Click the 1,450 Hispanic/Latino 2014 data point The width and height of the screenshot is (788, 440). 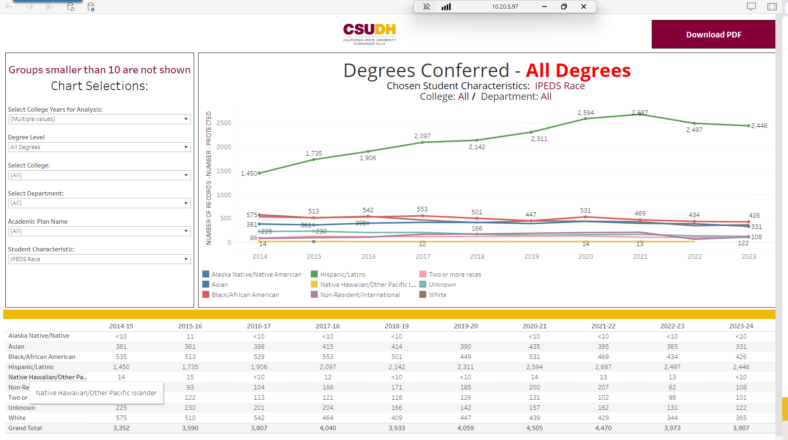coord(259,173)
